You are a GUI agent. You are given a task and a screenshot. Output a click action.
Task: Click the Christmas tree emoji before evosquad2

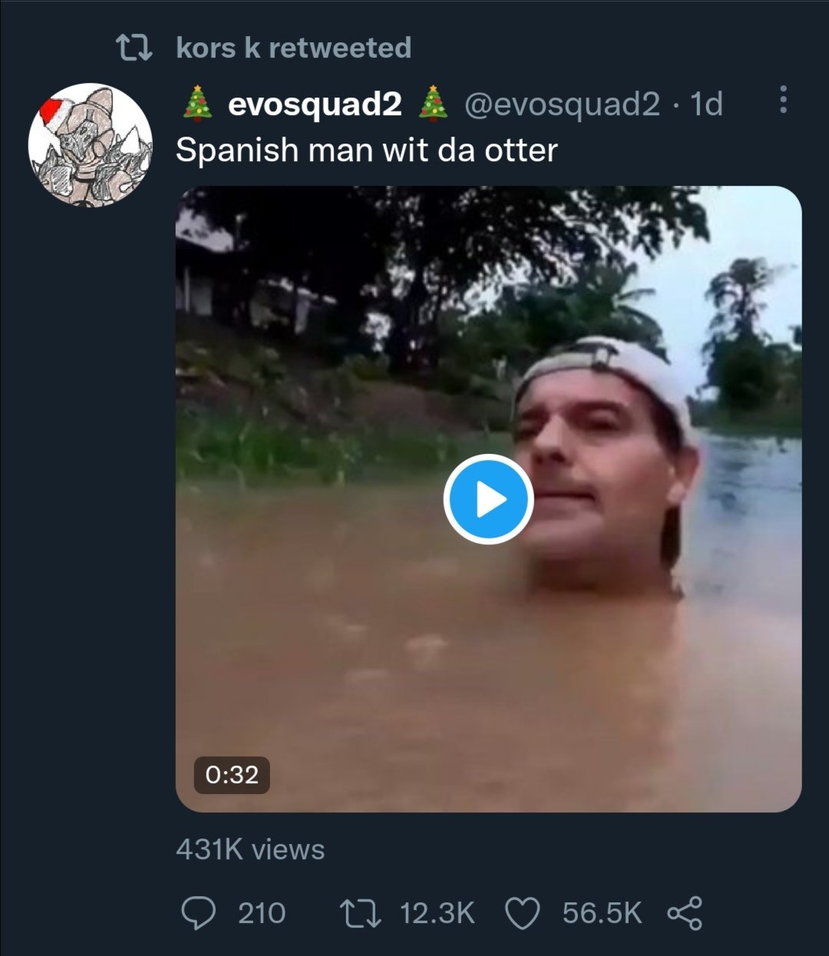(x=198, y=103)
